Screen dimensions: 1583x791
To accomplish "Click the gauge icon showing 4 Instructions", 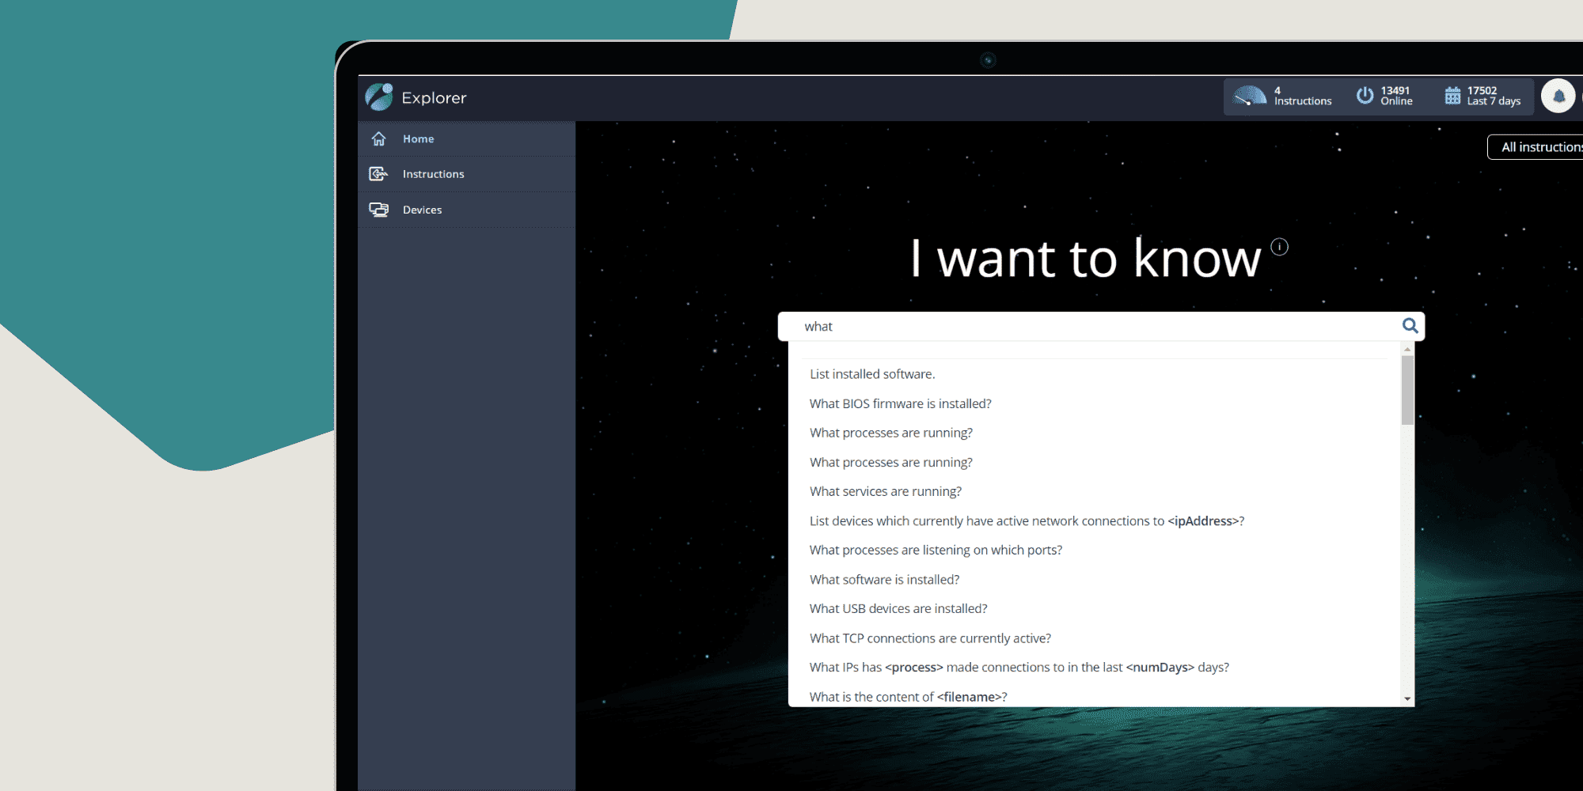I will (1249, 94).
